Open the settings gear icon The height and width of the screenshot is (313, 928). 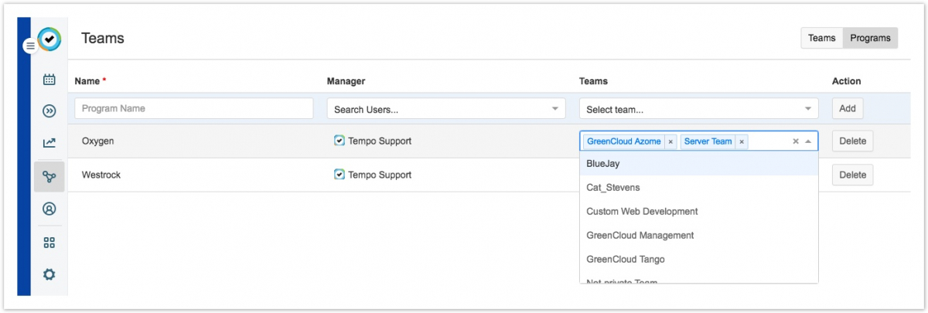tap(49, 274)
